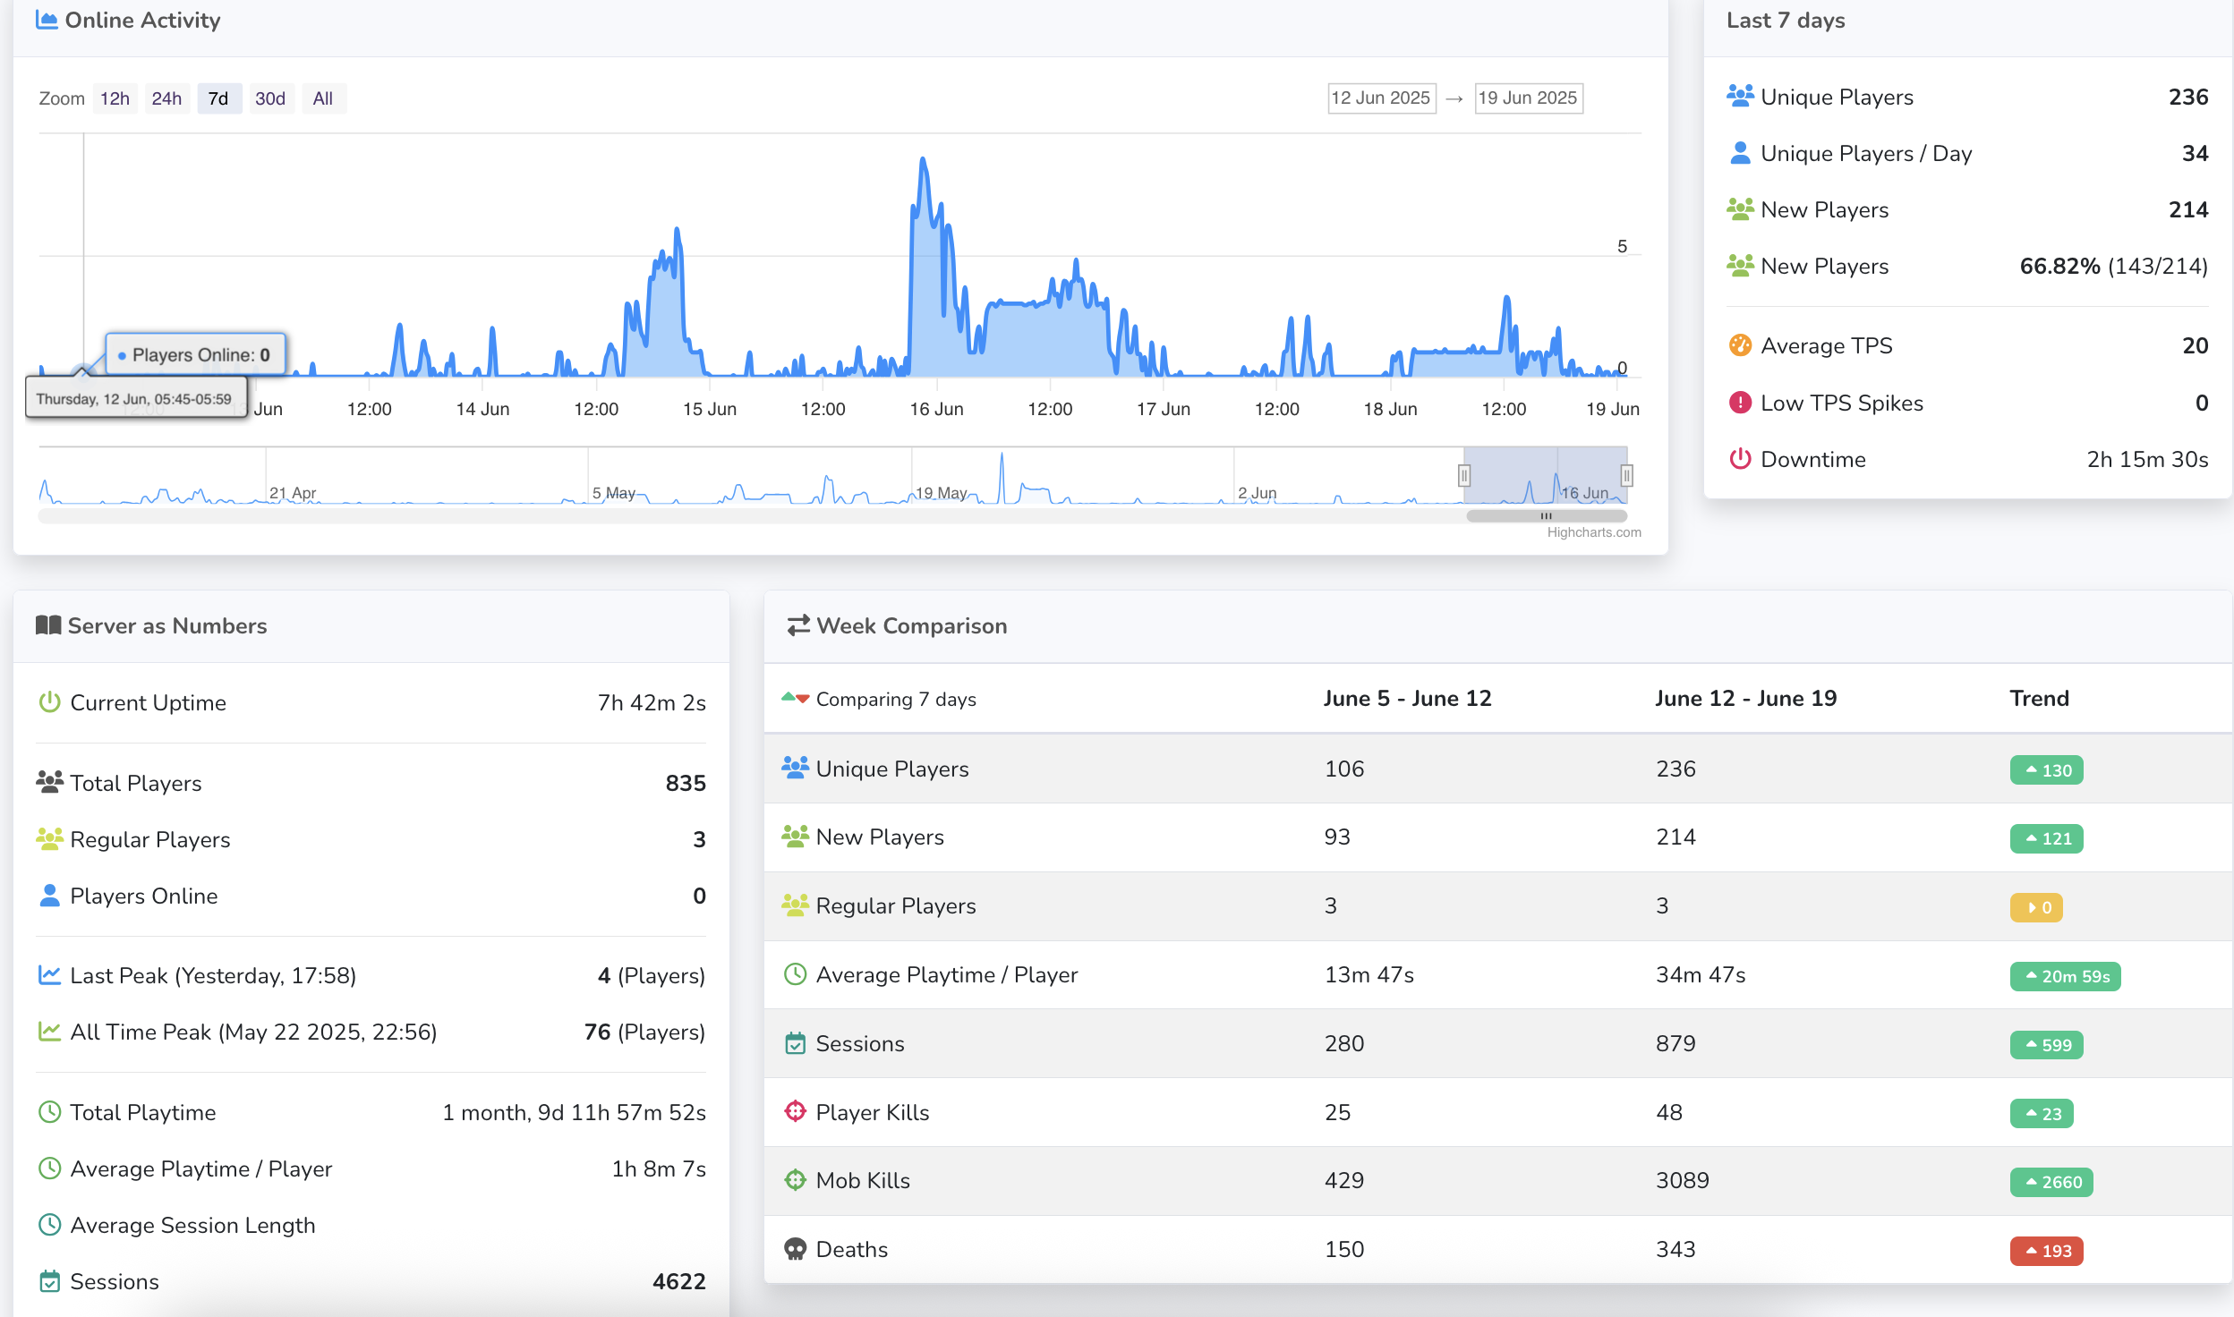The image size is (2234, 1317).
Task: Click the Low TPS Spikes warning icon
Action: coord(1739,403)
